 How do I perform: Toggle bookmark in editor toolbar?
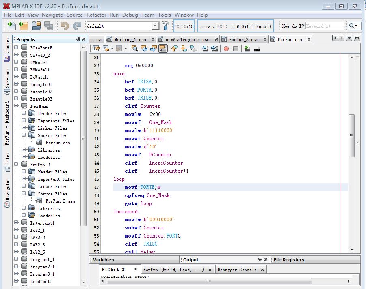point(193,49)
